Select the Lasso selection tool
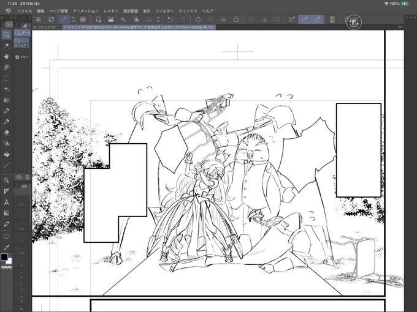Image resolution: width=417 pixels, height=312 pixels. tap(7, 67)
